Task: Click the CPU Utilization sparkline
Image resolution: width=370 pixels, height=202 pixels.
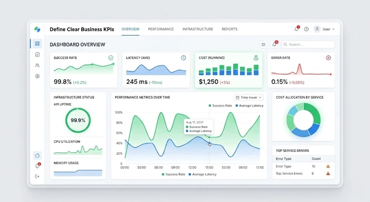Action: 78,150
